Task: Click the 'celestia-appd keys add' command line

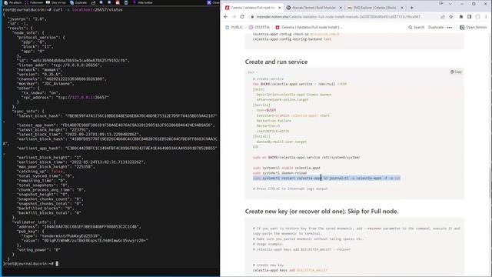Action: click(291, 270)
